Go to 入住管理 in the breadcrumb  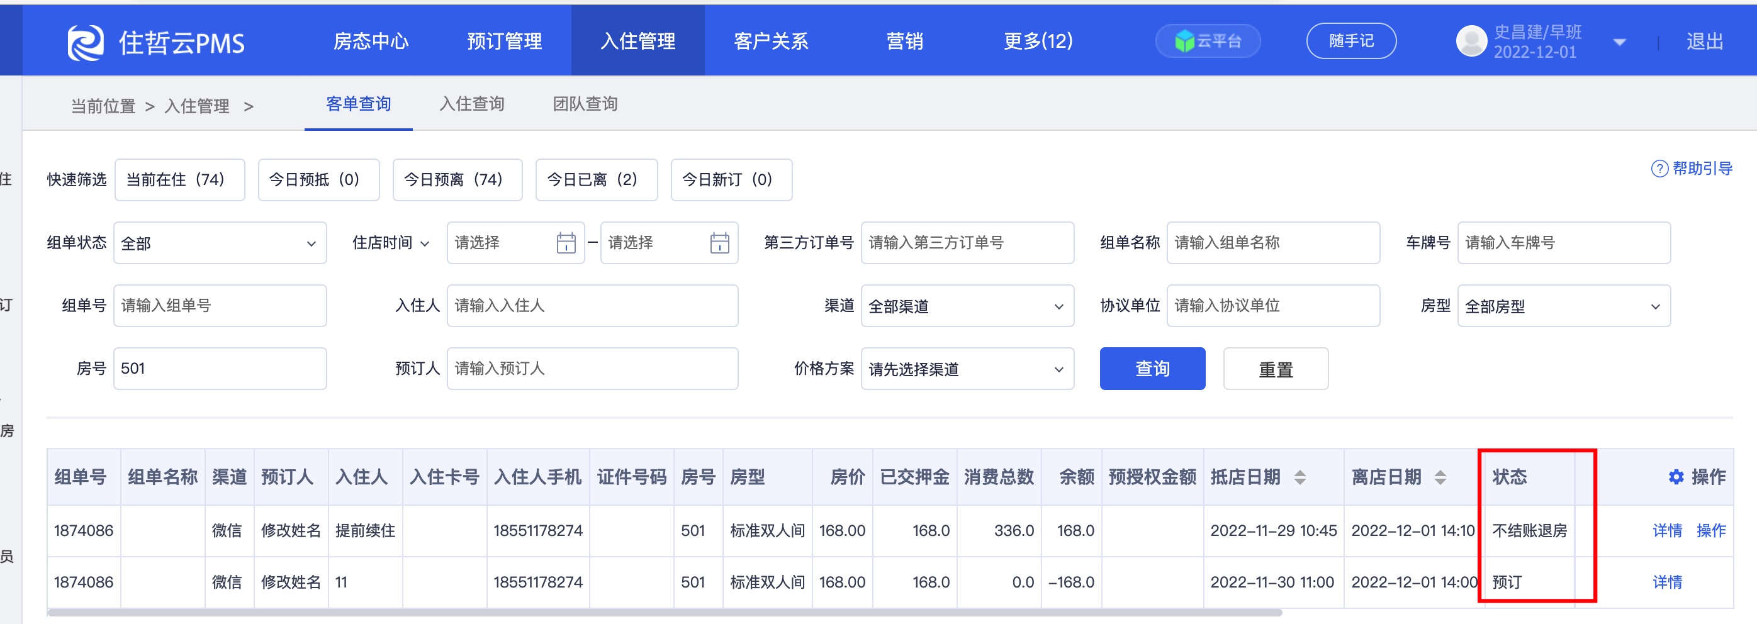pyautogui.click(x=197, y=106)
